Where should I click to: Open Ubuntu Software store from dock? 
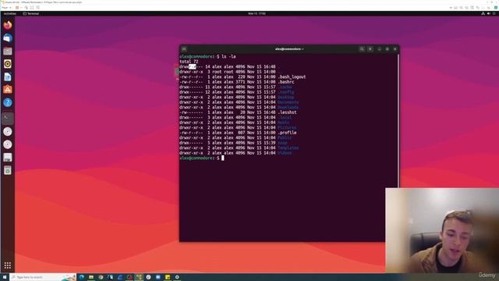8,90
